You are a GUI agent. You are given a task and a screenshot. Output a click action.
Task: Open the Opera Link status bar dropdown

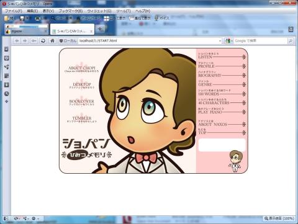[x=17, y=218]
